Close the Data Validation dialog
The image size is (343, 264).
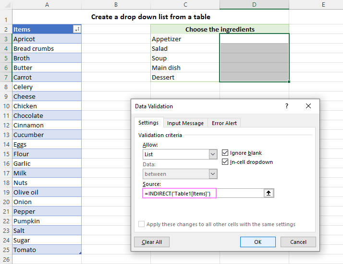308,106
